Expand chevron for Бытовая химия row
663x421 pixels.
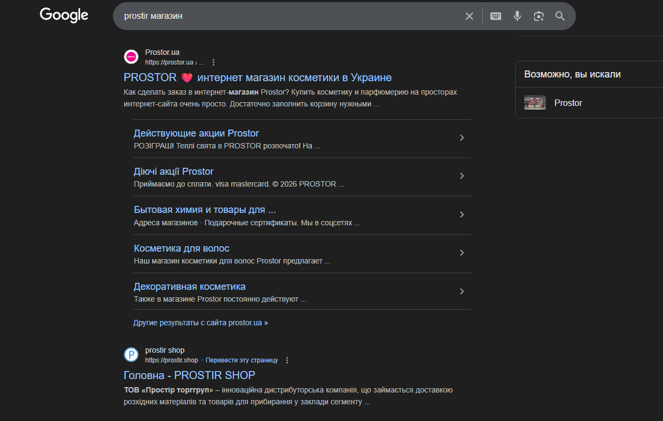(461, 215)
